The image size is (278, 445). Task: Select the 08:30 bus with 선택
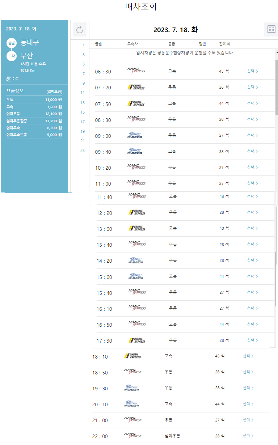pyautogui.click(x=253, y=119)
